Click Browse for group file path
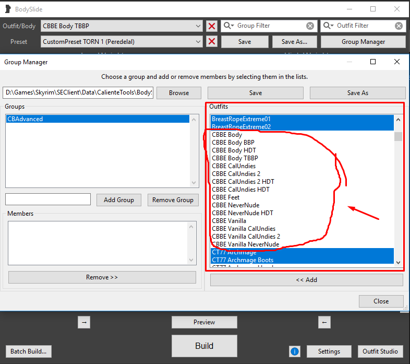Viewport: 410px width, 364px height. tap(179, 93)
